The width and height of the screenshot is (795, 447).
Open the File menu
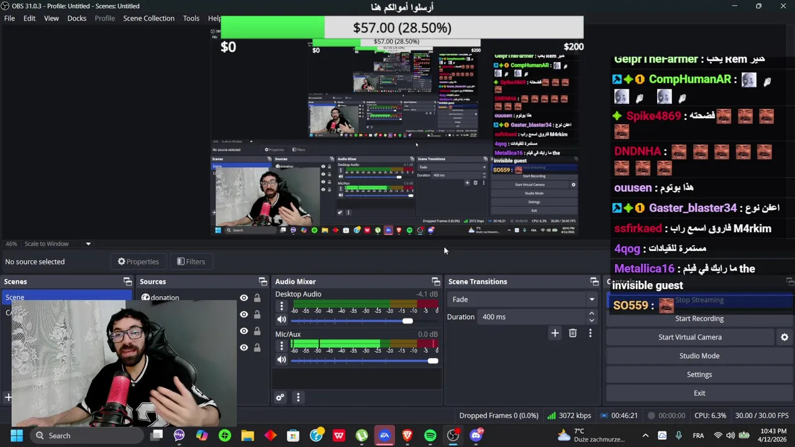pos(9,18)
